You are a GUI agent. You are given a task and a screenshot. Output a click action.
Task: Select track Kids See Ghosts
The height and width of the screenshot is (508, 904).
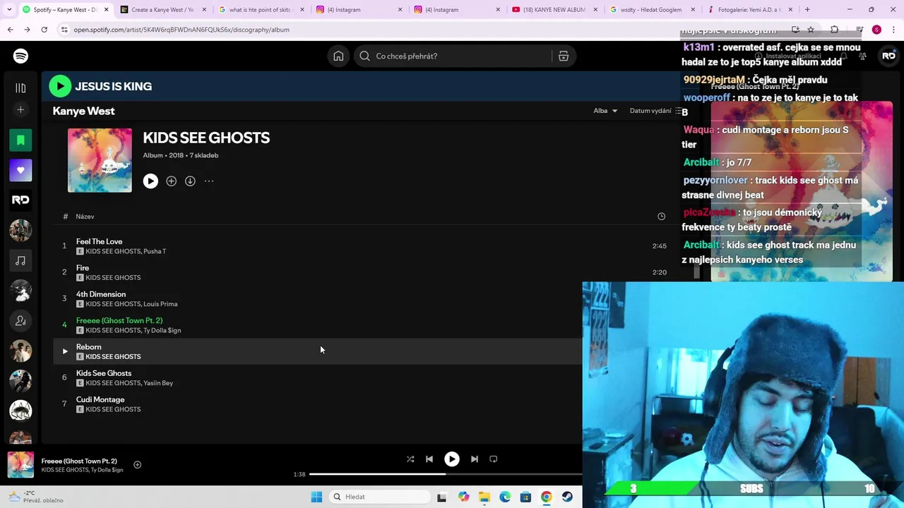pos(104,373)
